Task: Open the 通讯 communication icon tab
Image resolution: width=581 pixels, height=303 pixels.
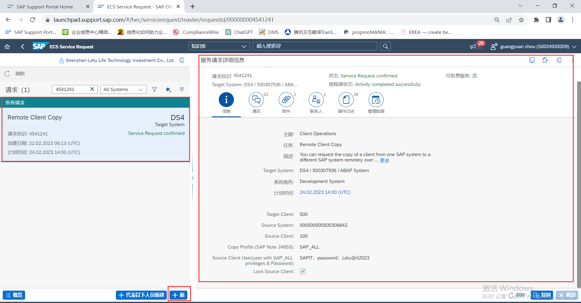Action: coord(256,100)
